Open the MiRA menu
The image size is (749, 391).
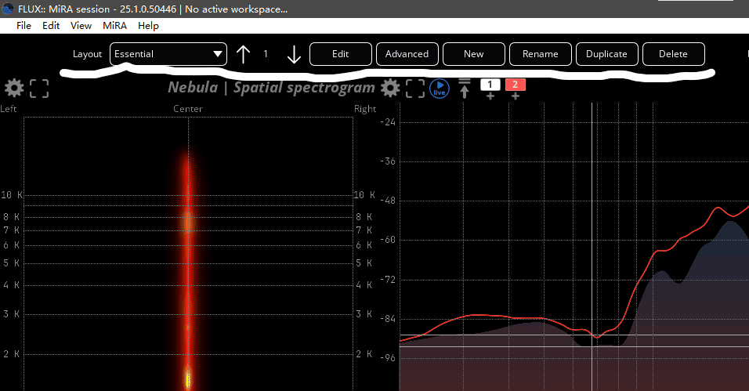pyautogui.click(x=114, y=26)
